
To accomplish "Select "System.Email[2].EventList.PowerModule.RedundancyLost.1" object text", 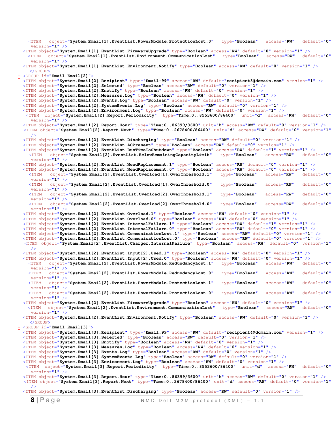I will 141,263.
